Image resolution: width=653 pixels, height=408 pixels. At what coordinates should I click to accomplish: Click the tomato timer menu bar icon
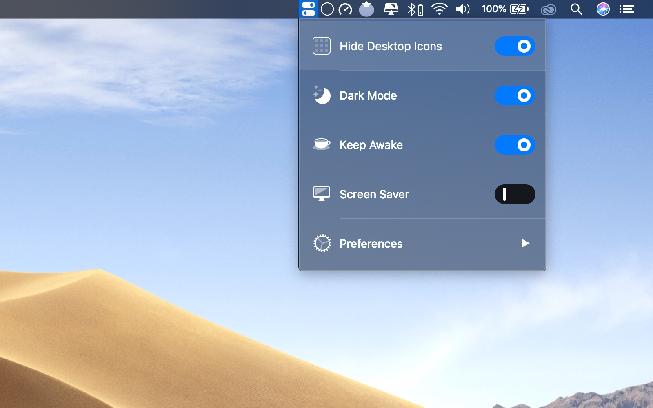[366, 9]
